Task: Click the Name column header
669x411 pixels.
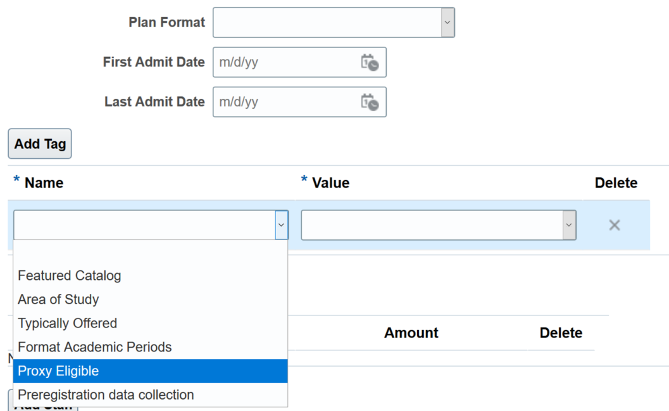Action: click(44, 183)
